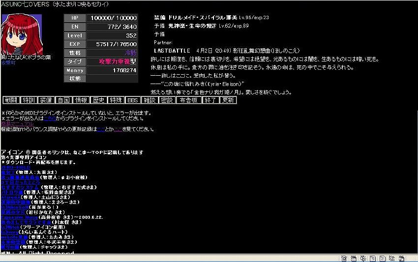The image size is (418, 262).
Task: Click the 戦闘 (Battle) button
Action: coord(11,100)
